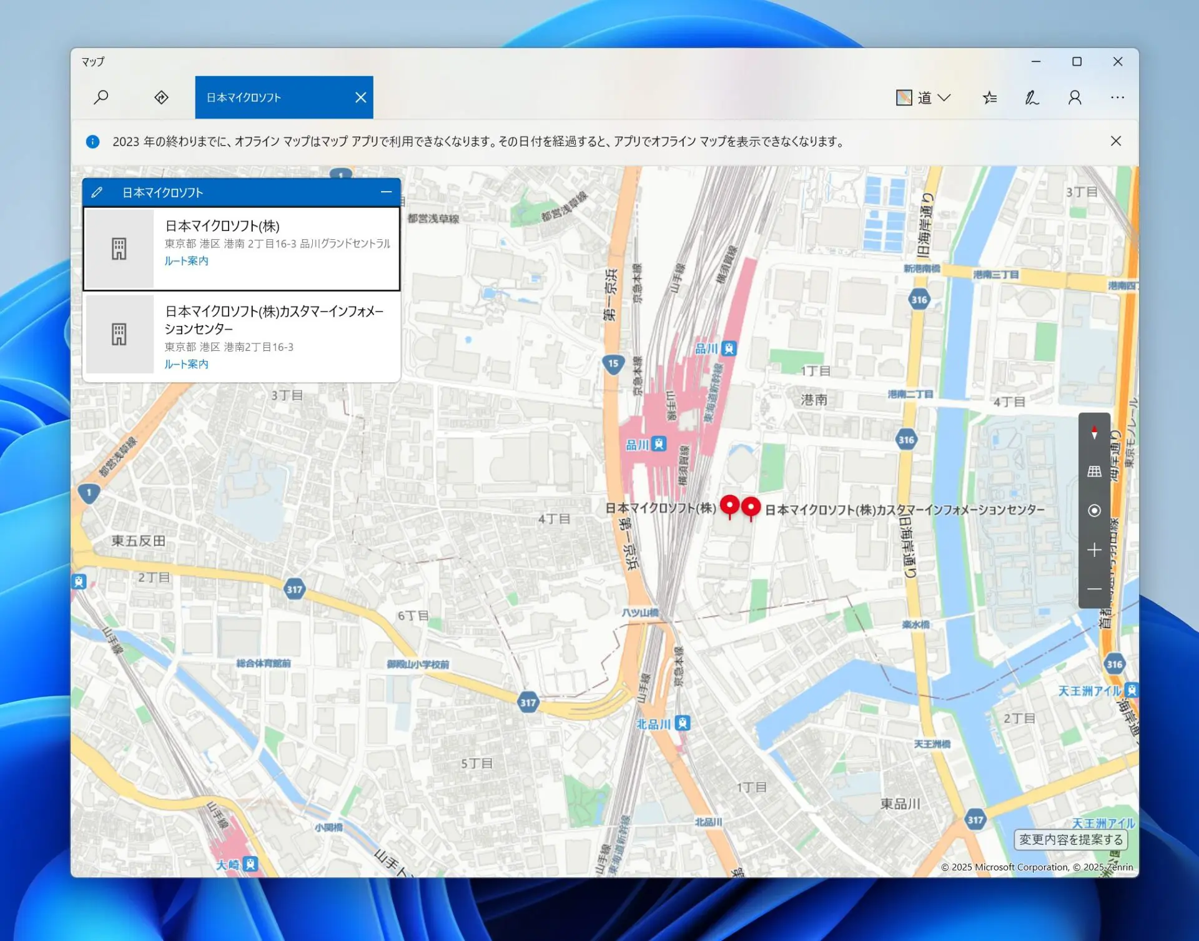Click 東五反田 label on map
This screenshot has width=1199, height=941.
139,541
